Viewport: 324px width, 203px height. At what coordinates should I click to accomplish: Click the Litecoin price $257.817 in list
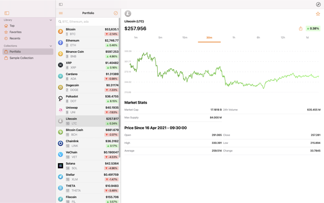tap(112, 119)
